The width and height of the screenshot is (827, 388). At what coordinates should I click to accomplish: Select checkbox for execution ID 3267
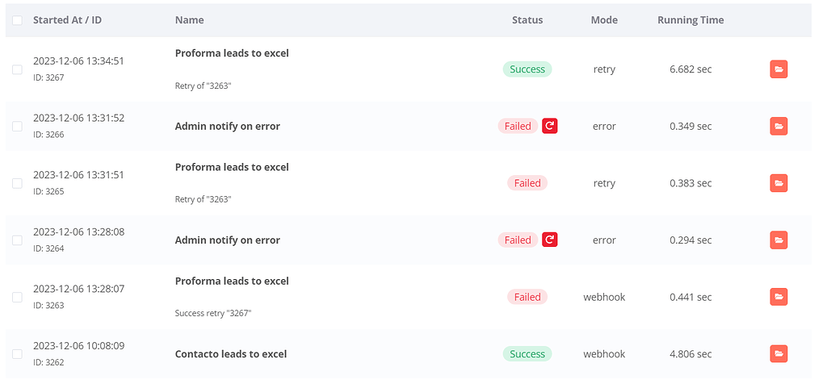tap(17, 69)
